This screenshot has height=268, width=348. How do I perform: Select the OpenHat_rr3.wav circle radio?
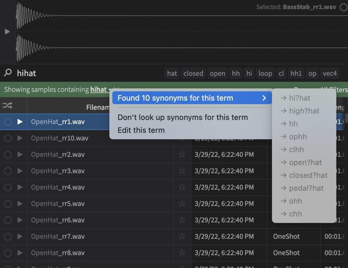(x=8, y=171)
